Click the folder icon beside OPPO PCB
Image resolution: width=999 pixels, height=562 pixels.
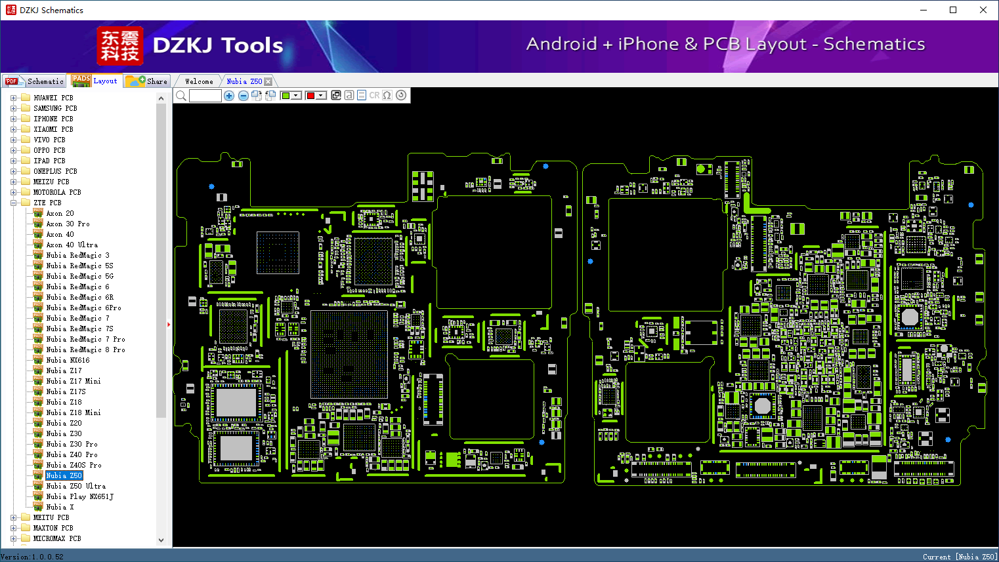pyautogui.click(x=26, y=150)
